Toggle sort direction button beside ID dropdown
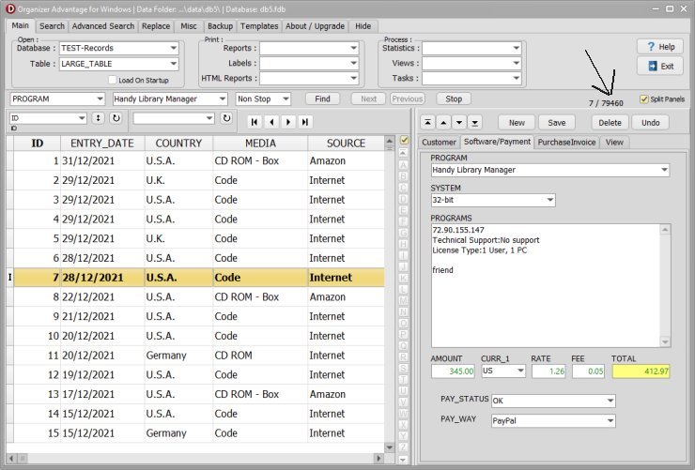 tap(98, 118)
